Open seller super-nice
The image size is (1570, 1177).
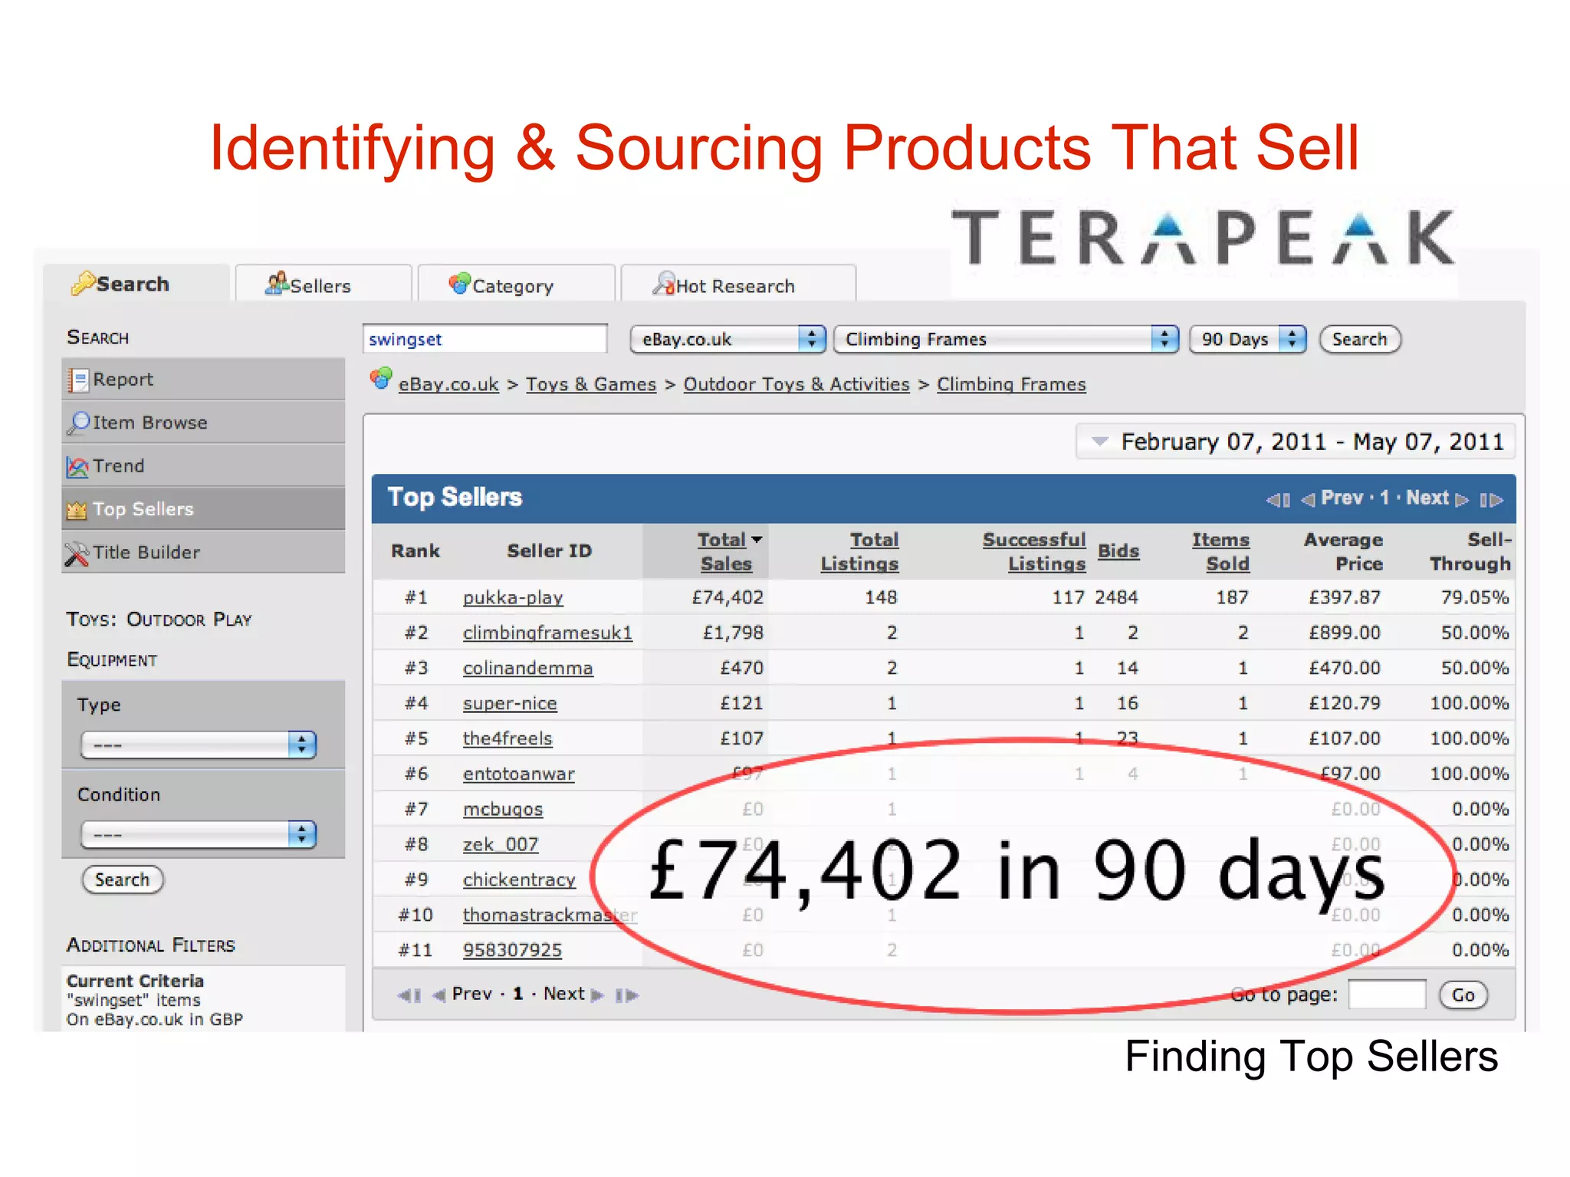tap(510, 703)
